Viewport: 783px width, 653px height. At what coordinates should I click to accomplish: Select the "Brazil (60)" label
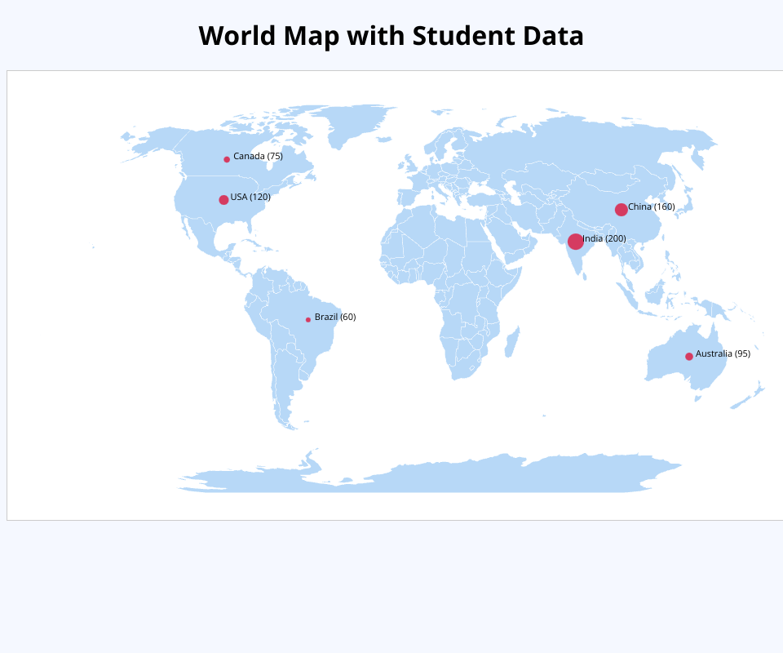coord(335,317)
